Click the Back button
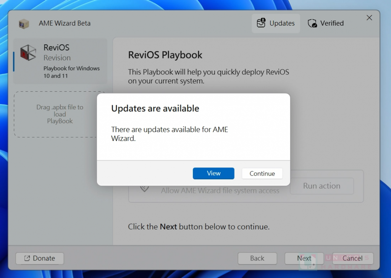 (257, 258)
